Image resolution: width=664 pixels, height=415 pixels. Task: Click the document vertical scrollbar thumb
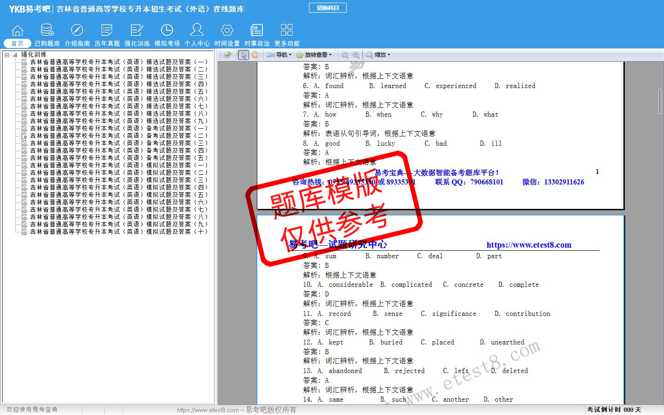660,101
